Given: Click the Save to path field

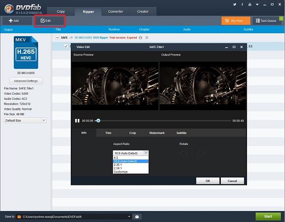Looking at the screenshot, I should click(74, 217).
